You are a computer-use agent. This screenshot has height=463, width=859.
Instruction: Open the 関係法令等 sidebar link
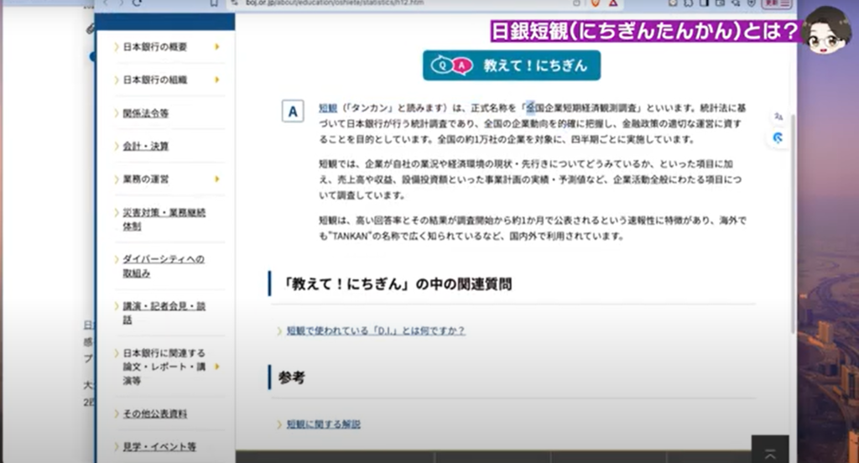click(145, 113)
